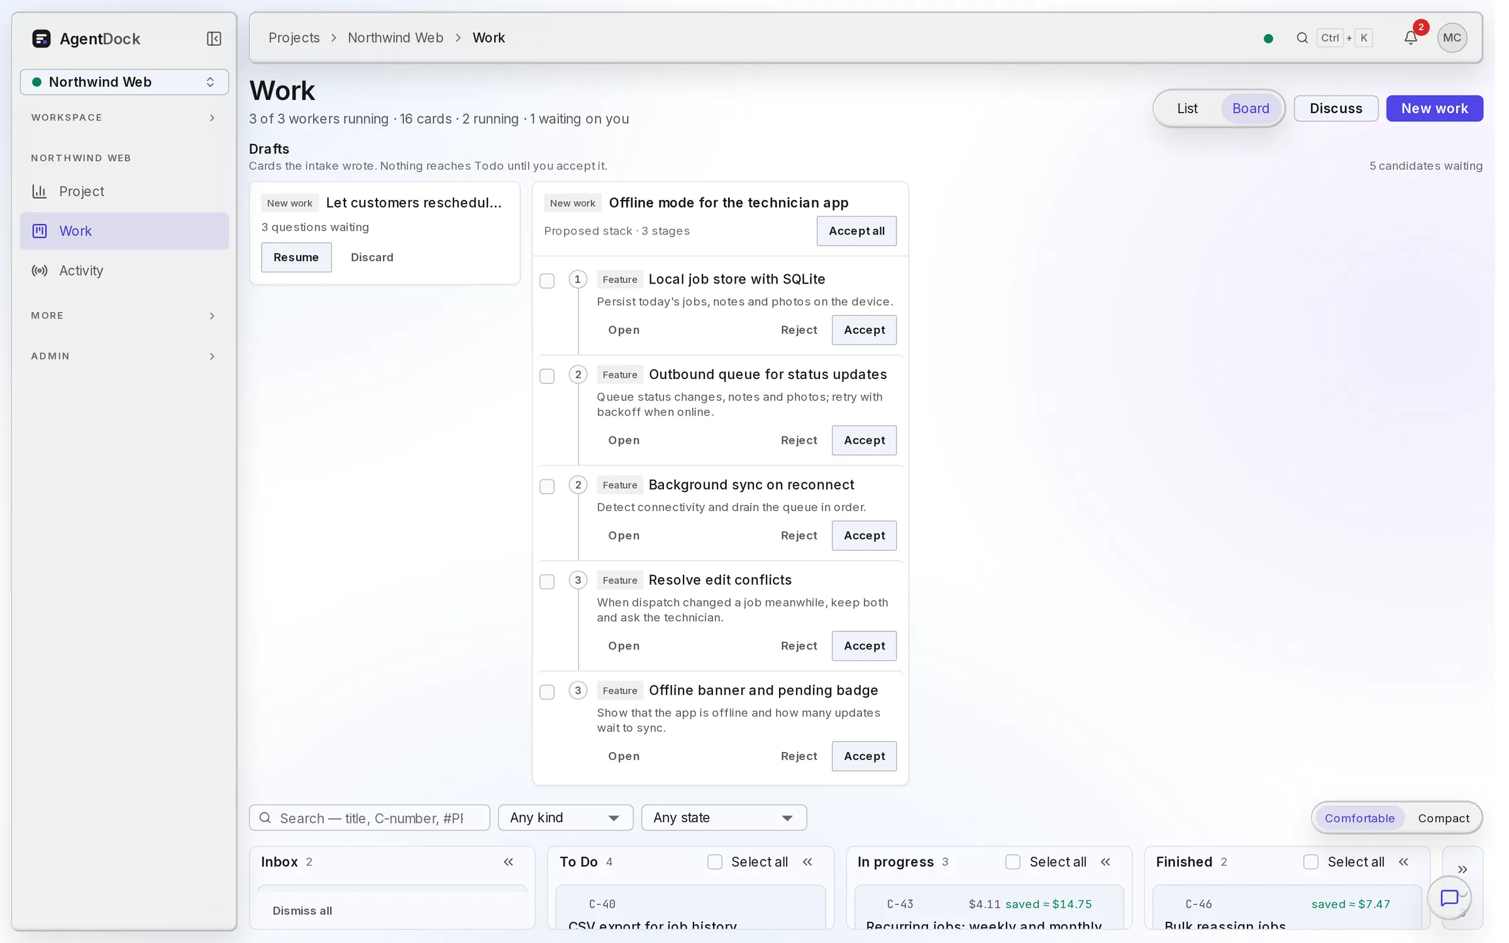Collapse the In progress column
1509x943 pixels.
click(x=1105, y=862)
